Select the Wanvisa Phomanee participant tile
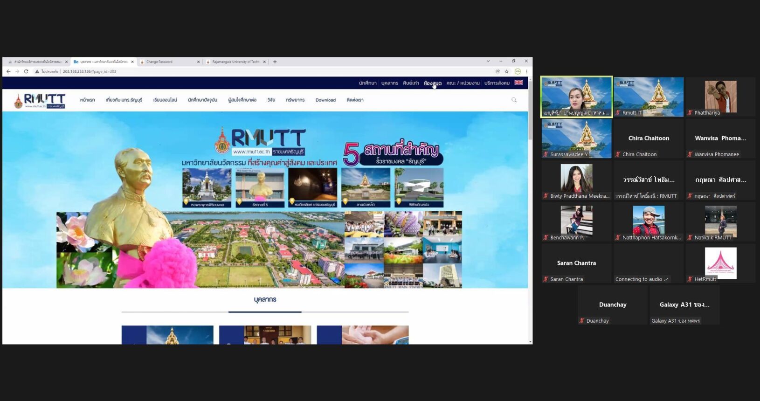The height and width of the screenshot is (401, 760). pyautogui.click(x=720, y=138)
